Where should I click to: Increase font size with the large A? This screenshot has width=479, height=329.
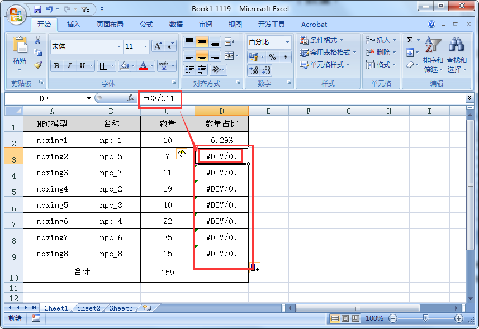coord(158,46)
